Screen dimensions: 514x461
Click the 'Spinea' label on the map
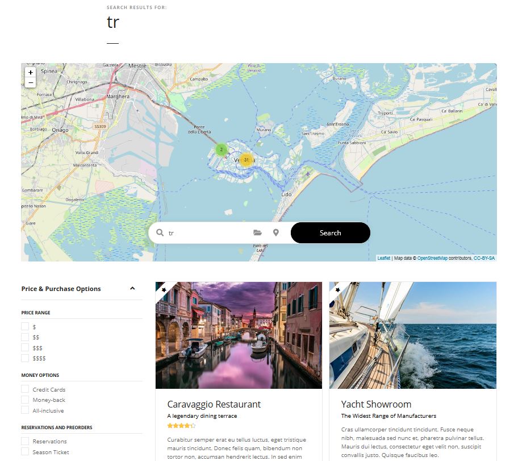tap(49, 71)
